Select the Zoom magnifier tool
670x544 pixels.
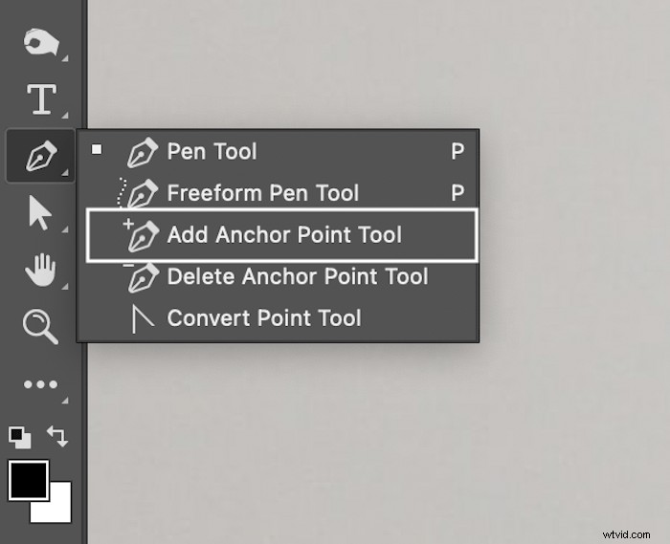pos(40,326)
